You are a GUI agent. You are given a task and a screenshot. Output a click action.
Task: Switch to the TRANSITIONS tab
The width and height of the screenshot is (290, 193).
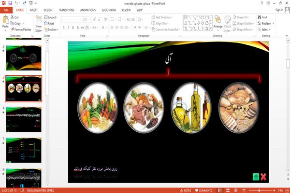(66, 10)
